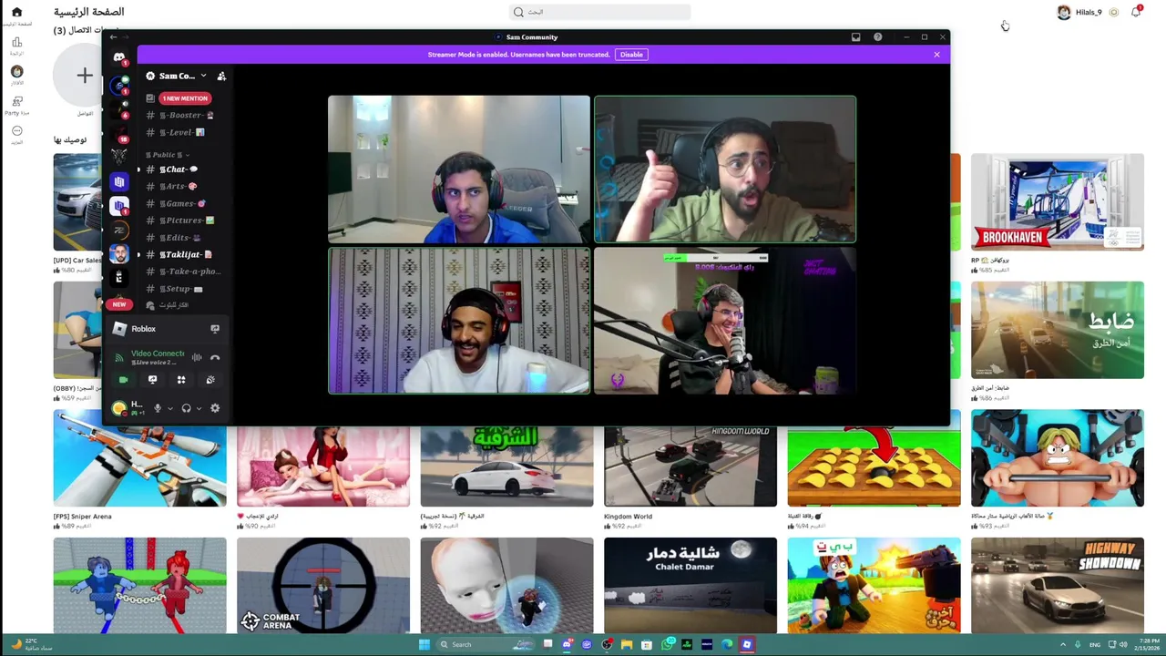
Task: Show hidden icons in the system tray
Action: [1062, 644]
